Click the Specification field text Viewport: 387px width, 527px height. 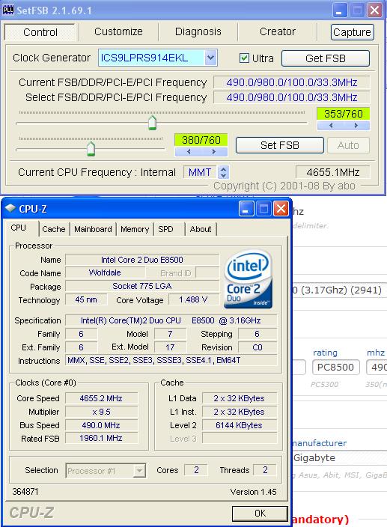(x=171, y=320)
